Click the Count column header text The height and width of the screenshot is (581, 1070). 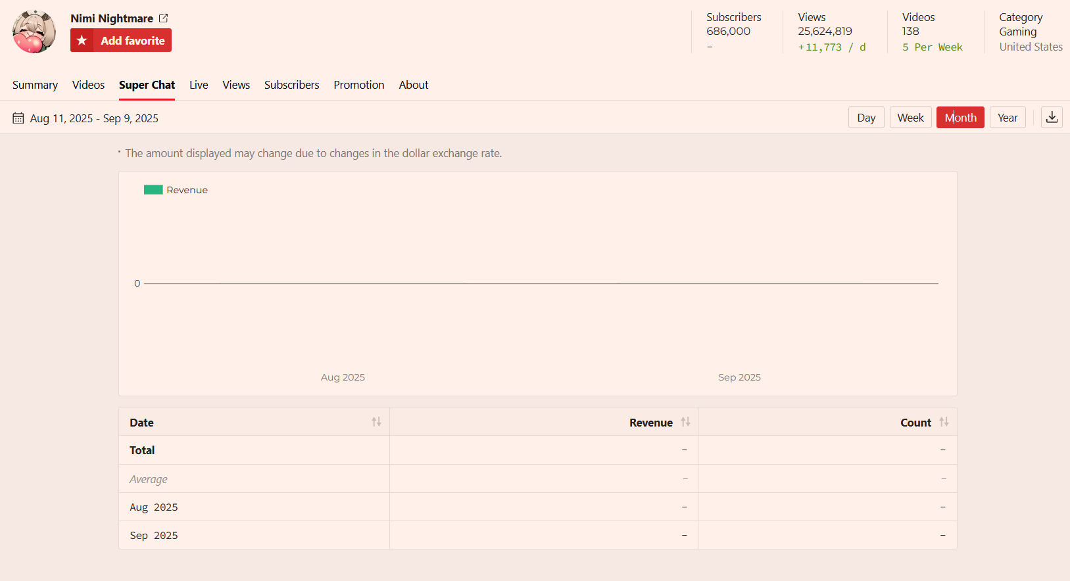915,423
